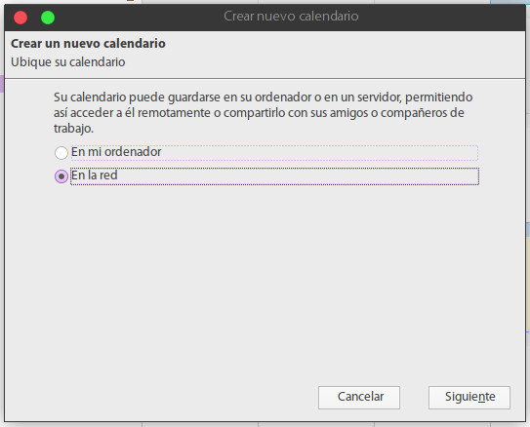
Task: Click the "Crear nuevo calendario" title bar text
Action: [x=291, y=17]
